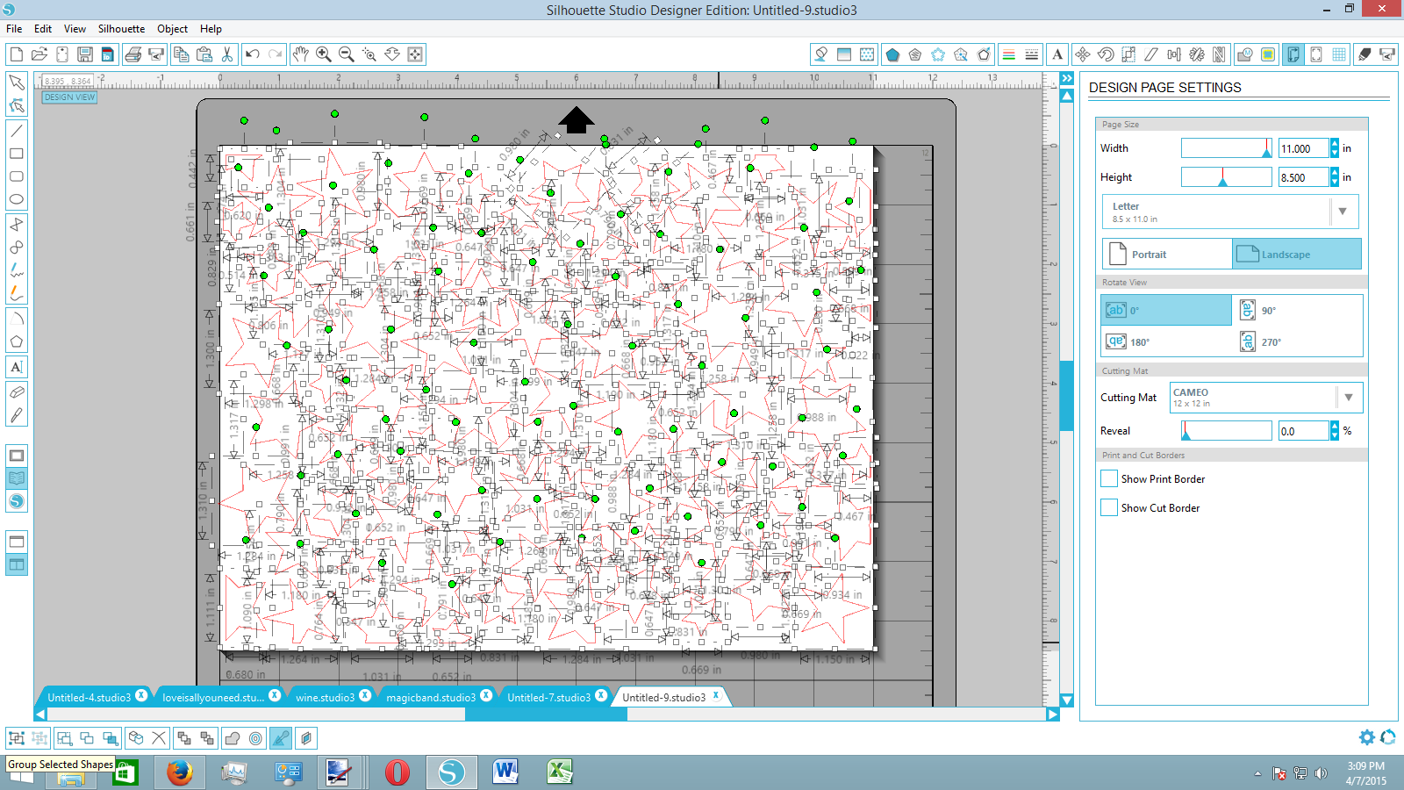Click the Reveal percentage stepper arrows
This screenshot has height=790, width=1404.
tap(1335, 431)
